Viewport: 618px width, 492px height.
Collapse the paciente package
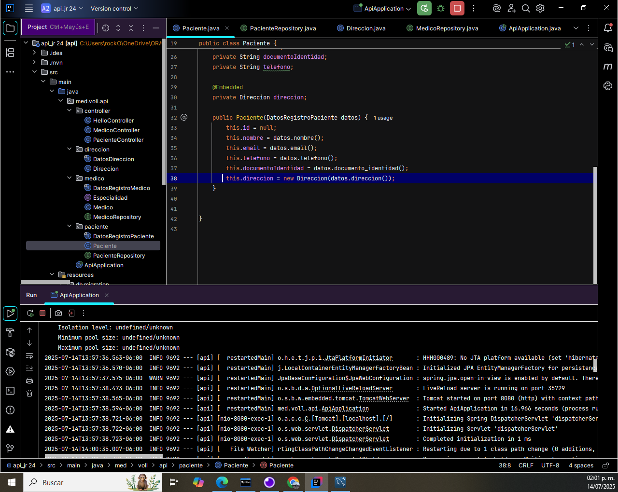70,226
